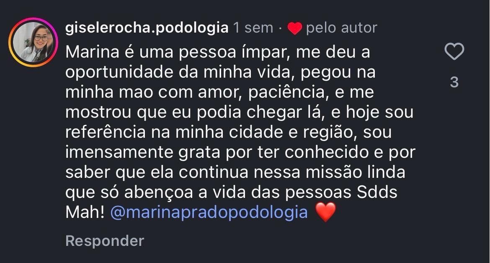Image resolution: width=490 pixels, height=263 pixels.
Task: Click 'pelo autor' label
Action: [x=341, y=27]
